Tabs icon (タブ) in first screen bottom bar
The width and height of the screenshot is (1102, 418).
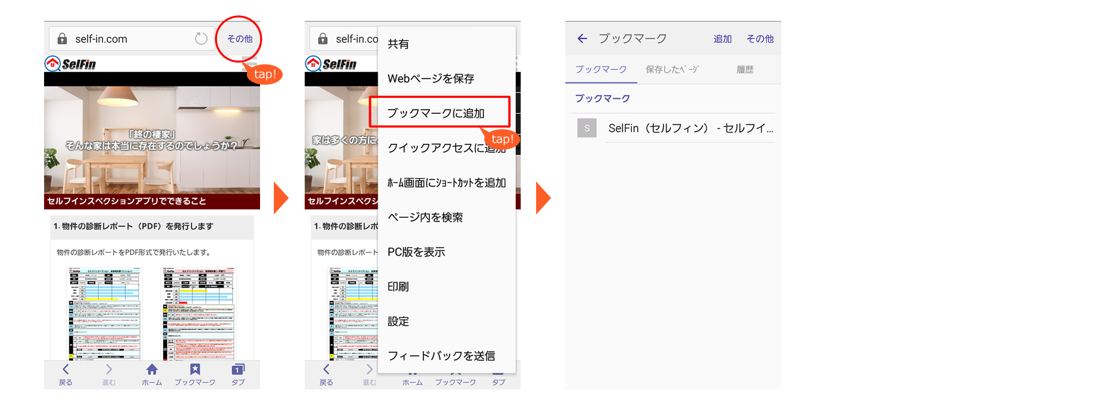point(238,375)
